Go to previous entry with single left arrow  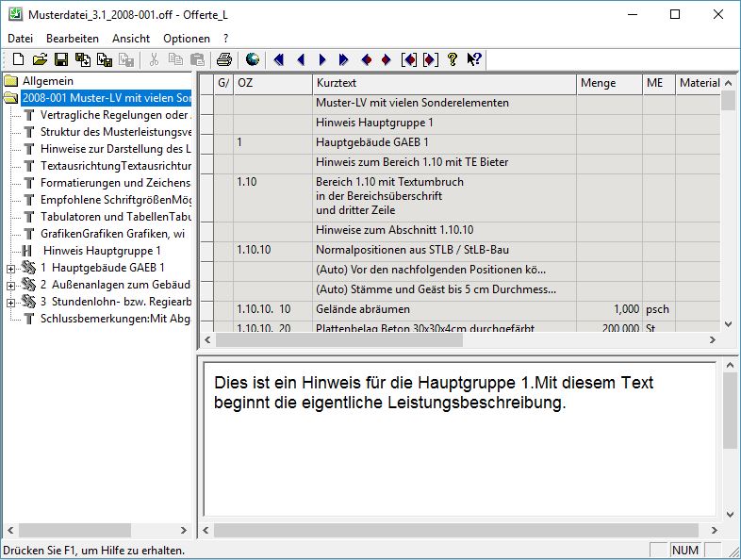[x=301, y=59]
